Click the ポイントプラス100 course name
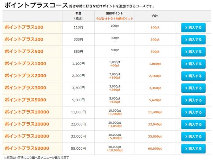213x166 pixels. tap(24, 27)
